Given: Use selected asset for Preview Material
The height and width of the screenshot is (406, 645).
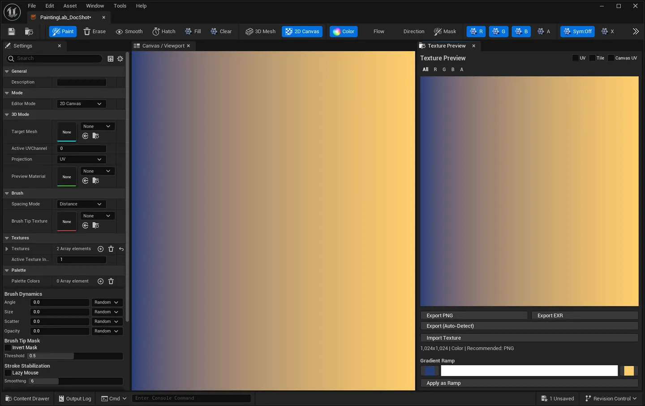Looking at the screenshot, I should tap(85, 181).
